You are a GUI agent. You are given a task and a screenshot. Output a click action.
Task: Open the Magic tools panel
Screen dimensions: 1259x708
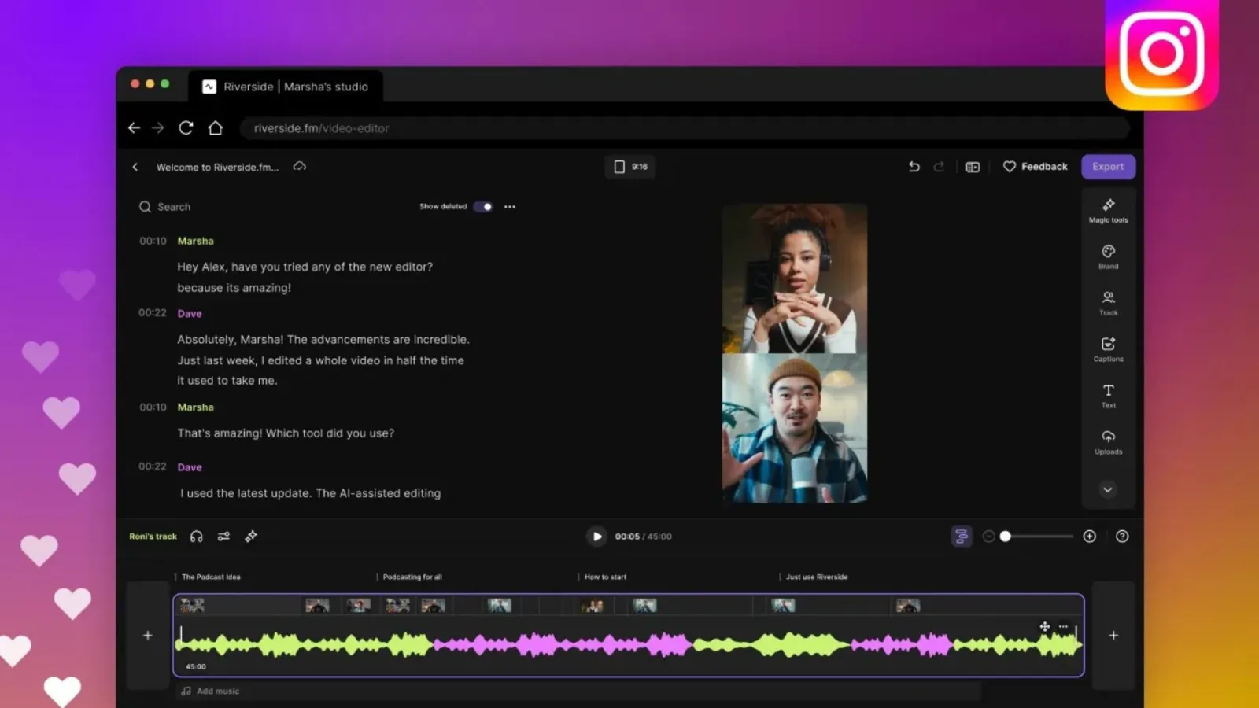tap(1108, 211)
